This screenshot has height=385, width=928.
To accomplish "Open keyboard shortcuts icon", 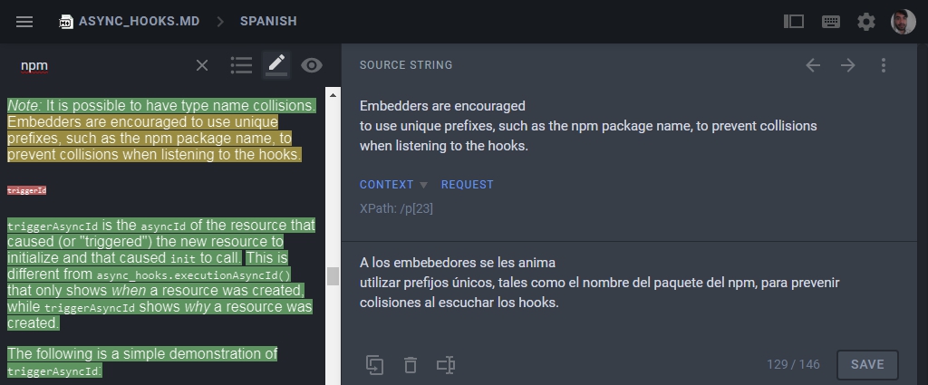I will coord(830,21).
